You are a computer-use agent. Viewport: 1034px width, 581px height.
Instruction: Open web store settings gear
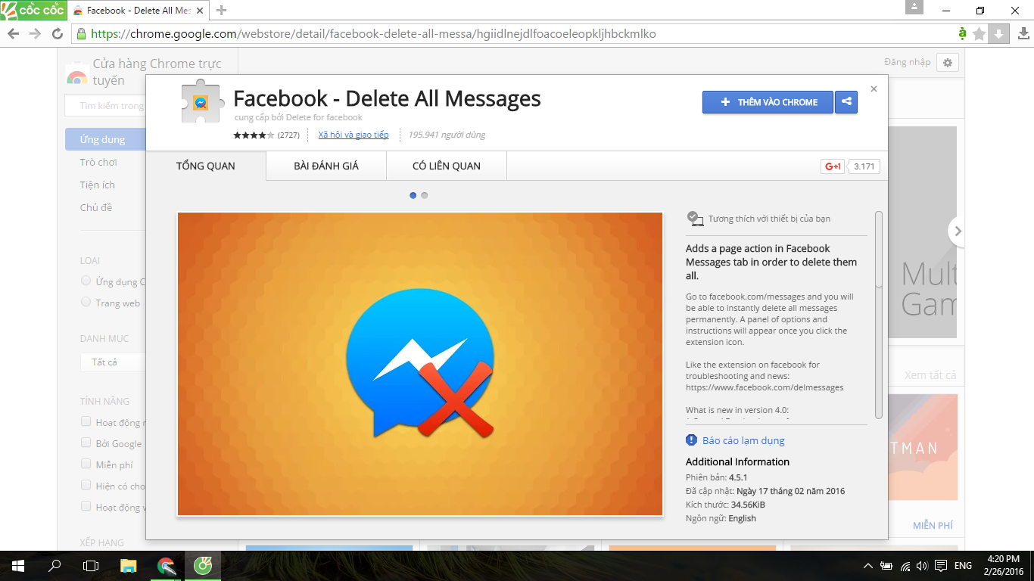coord(948,62)
